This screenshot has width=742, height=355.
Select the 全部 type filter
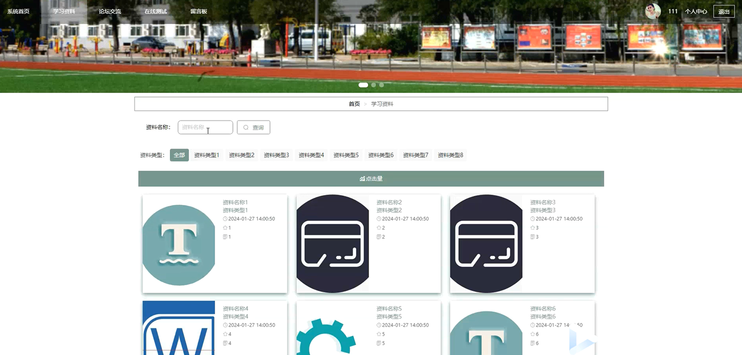click(179, 155)
